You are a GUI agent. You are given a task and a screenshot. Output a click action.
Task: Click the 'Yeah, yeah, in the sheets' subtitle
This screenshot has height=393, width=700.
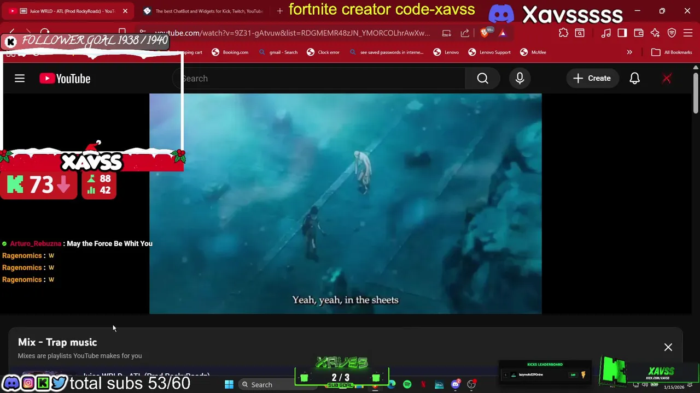click(346, 300)
